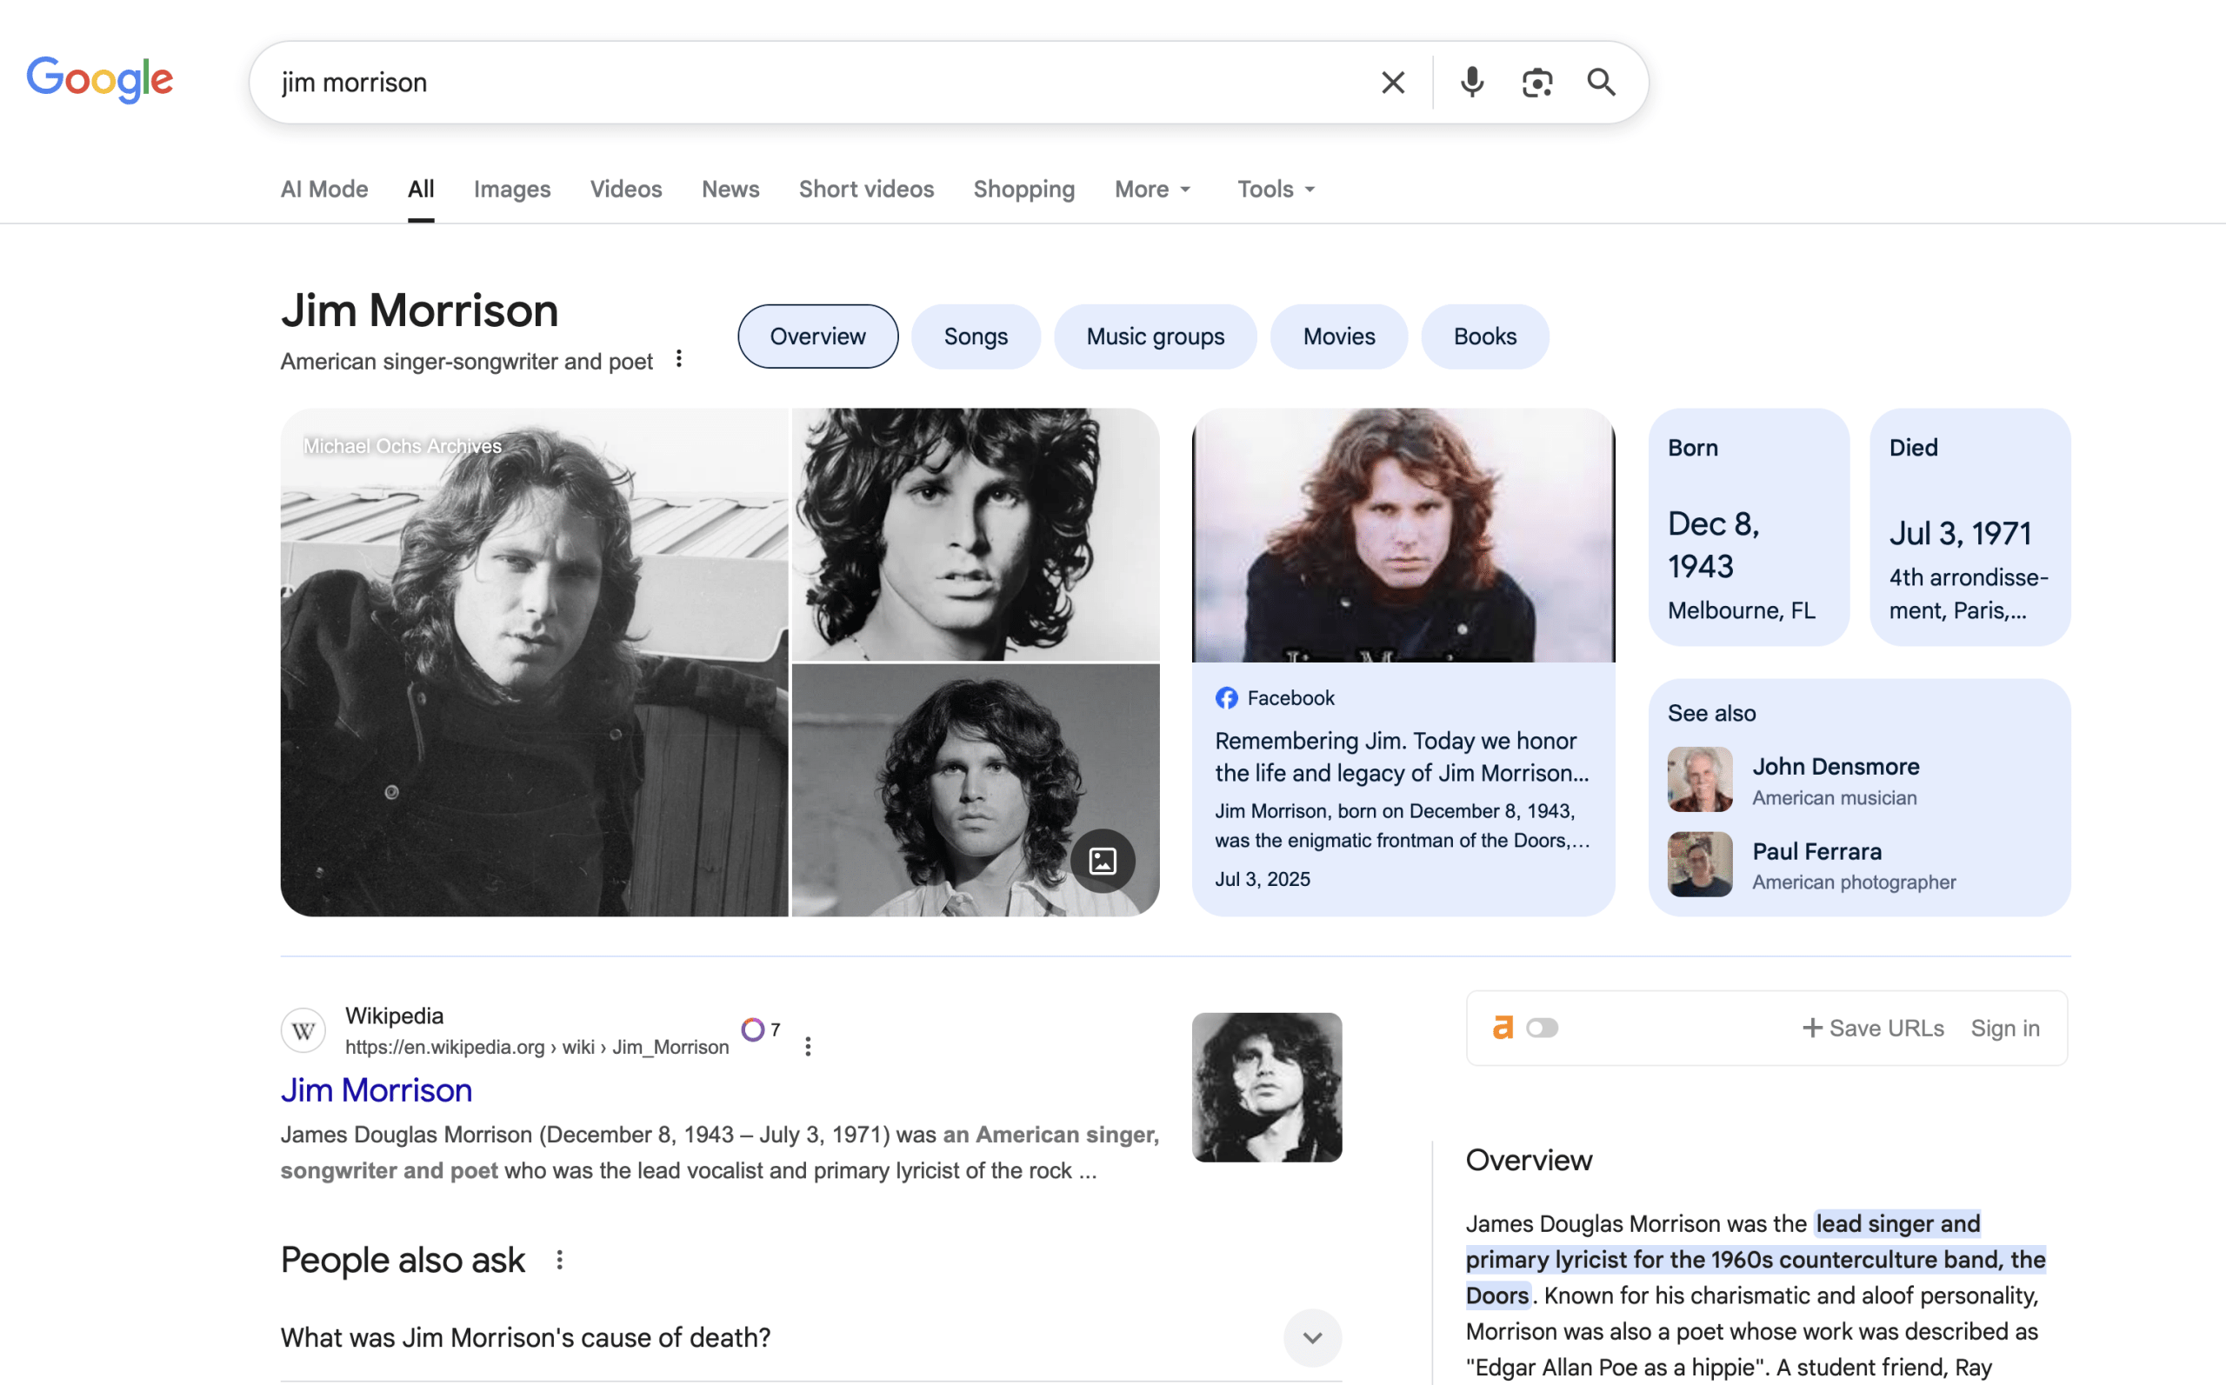Click the Wikipedia favicon icon

tap(303, 1030)
